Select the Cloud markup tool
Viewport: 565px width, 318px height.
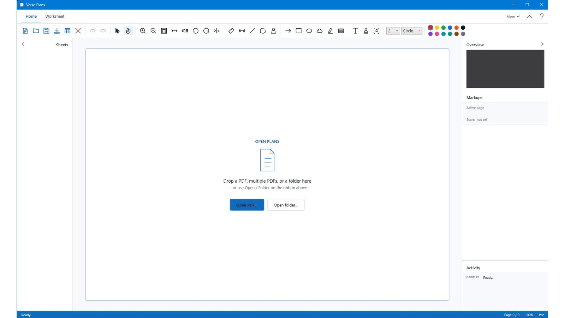(320, 31)
